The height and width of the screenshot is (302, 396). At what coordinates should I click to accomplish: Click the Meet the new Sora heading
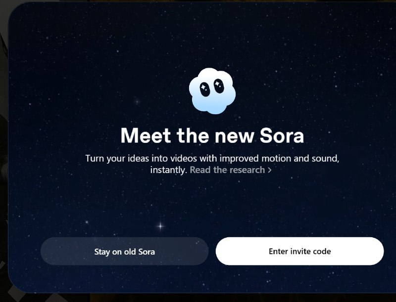[212, 135]
